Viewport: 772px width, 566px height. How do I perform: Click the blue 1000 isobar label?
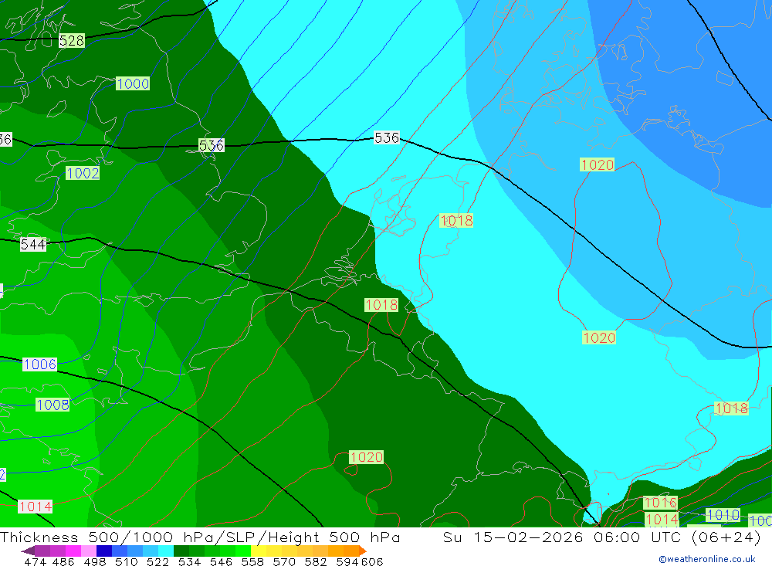tap(133, 83)
